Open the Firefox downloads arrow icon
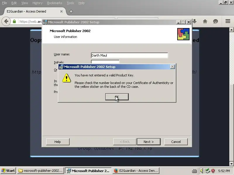This screenshot has width=234, height=175. click(x=195, y=21)
